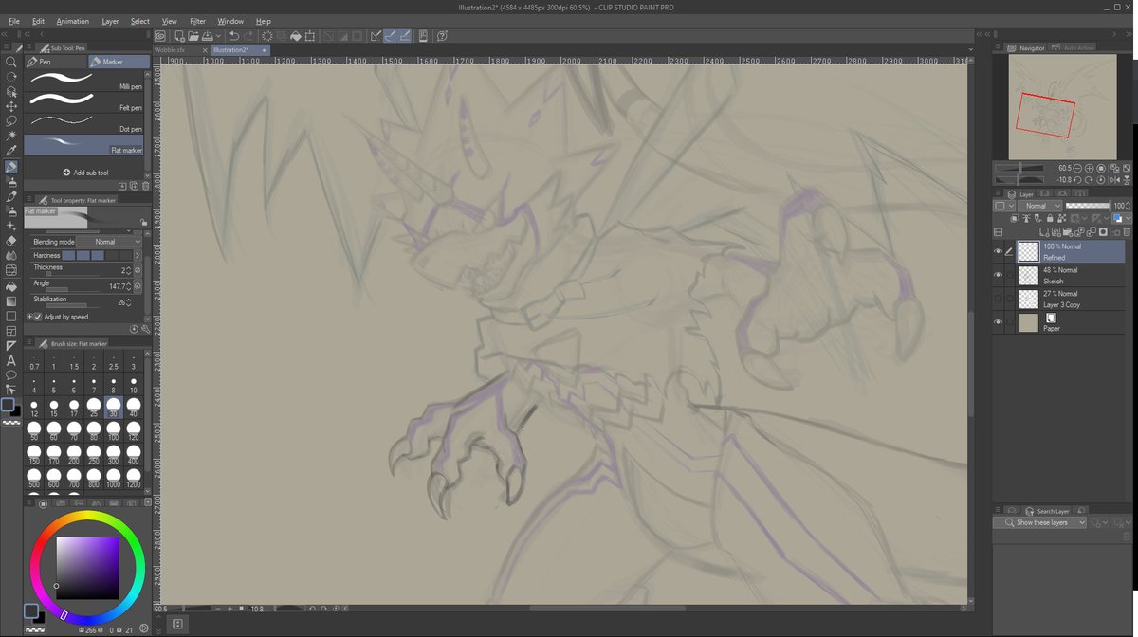Screen dimensions: 1138x637
Task: Expand the Adjust by speed plus expander
Action: pos(29,317)
